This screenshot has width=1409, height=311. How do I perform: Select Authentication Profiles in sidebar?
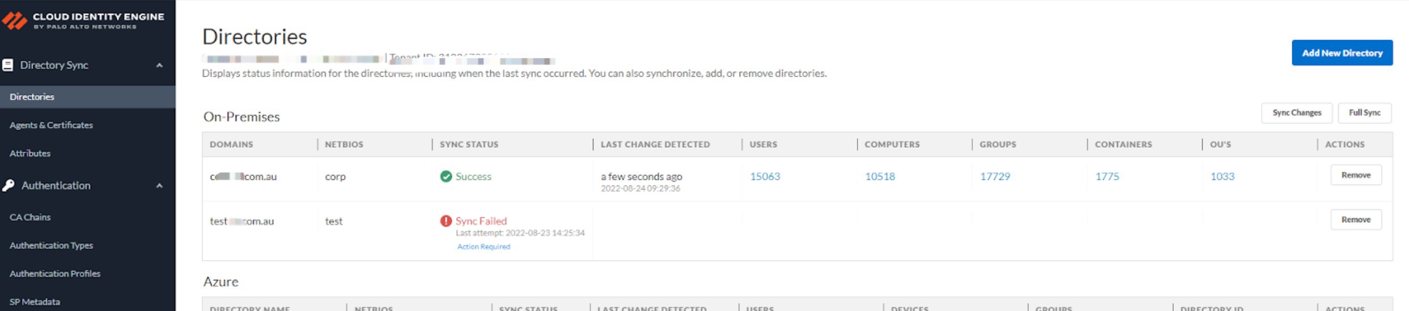pos(55,274)
